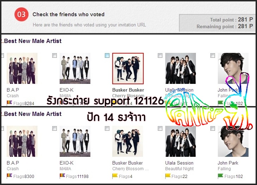
Task: Click B.A.P group photo in top row
Action: (x=22, y=68)
